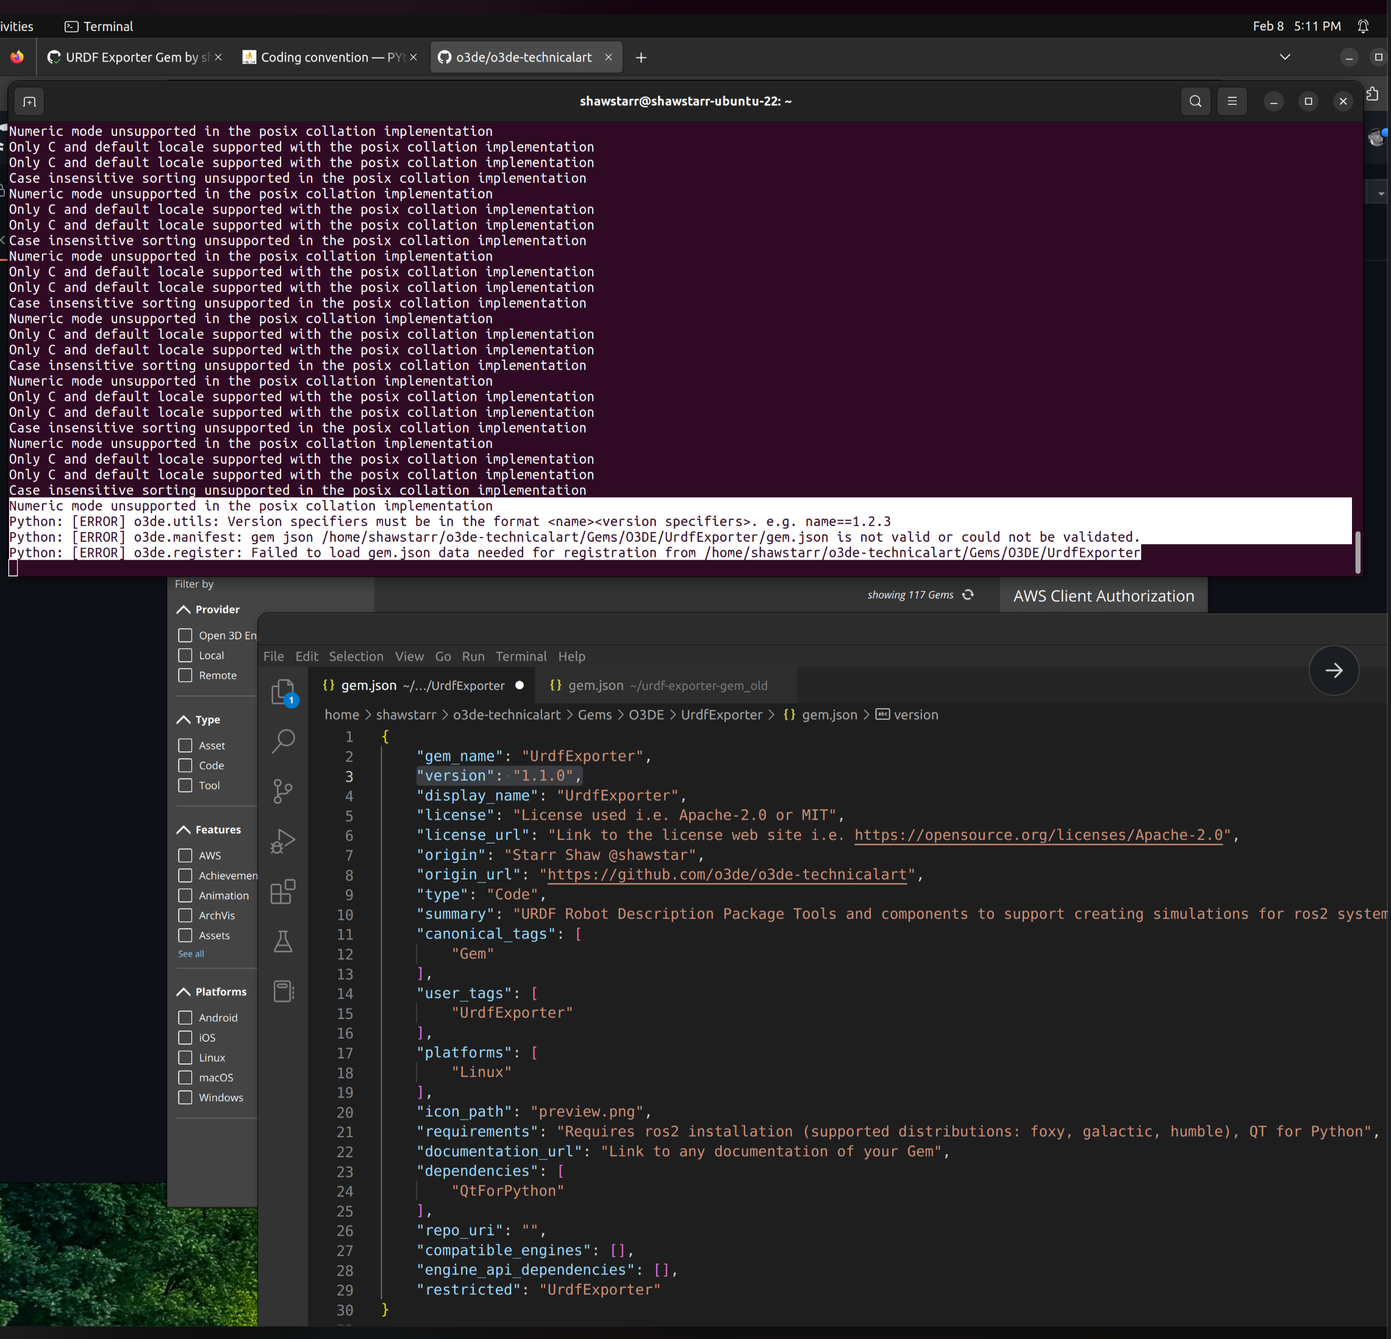Click AWS Client Authorization gem card
Screen dimensions: 1391x1339
[1104, 595]
